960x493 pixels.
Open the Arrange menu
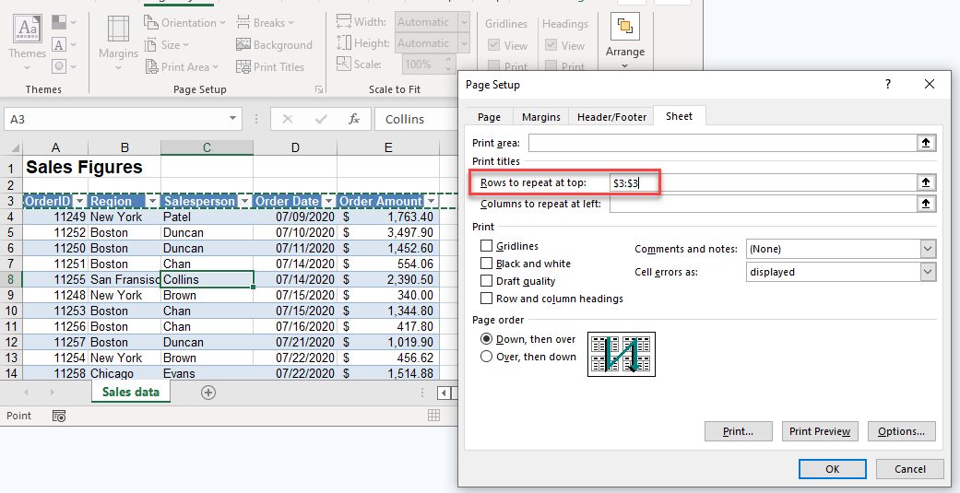(x=625, y=41)
